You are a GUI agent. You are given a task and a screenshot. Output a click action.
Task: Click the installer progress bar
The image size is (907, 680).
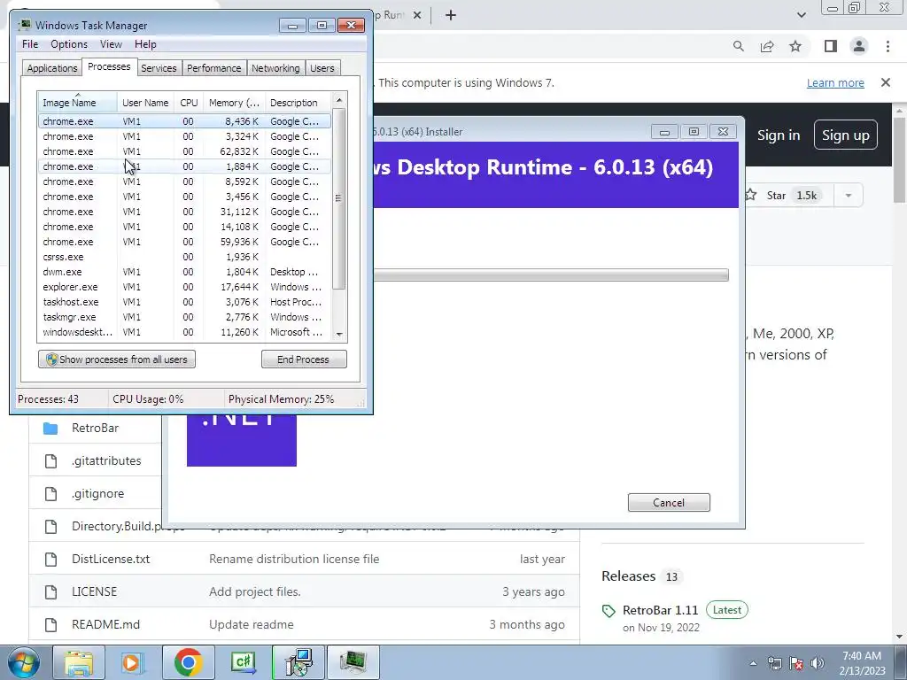click(x=551, y=274)
